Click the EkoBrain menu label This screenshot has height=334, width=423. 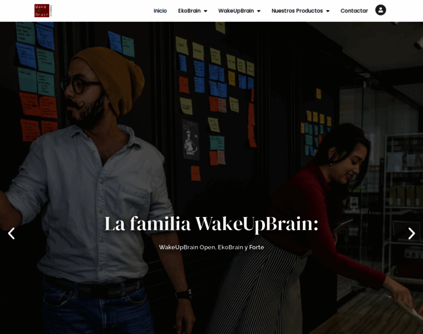[189, 11]
